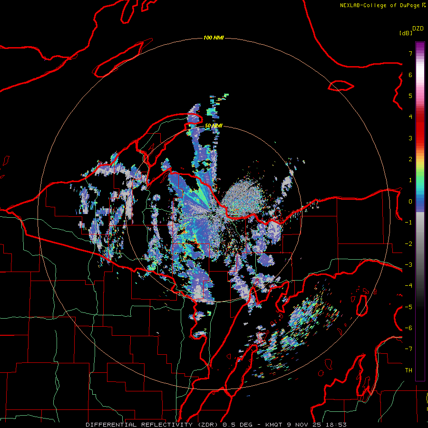This screenshot has height=428, width=428.
Task: Click the -7 value on the color scale
Action: click(x=409, y=349)
